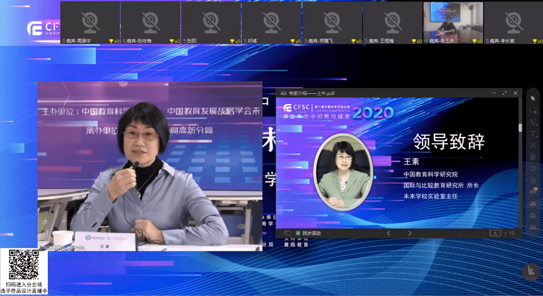Toggle the PDF sidebar panel icon

[287, 233]
